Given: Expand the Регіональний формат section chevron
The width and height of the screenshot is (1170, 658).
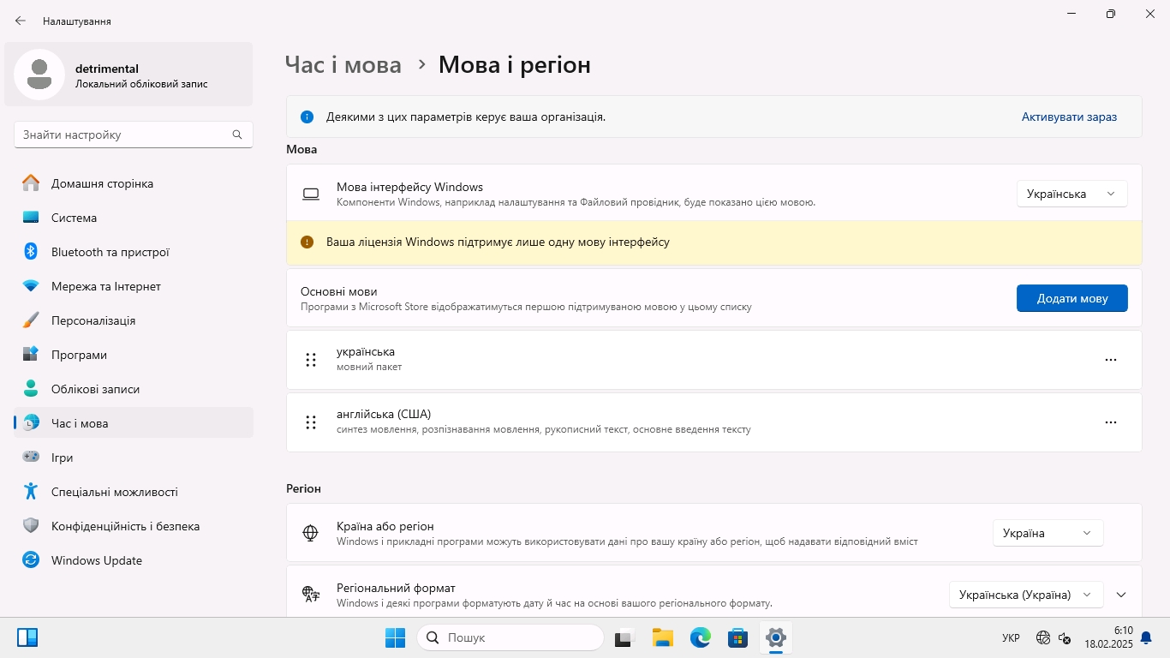Looking at the screenshot, I should [x=1121, y=595].
